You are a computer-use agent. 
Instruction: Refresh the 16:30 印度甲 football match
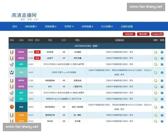(156, 73)
